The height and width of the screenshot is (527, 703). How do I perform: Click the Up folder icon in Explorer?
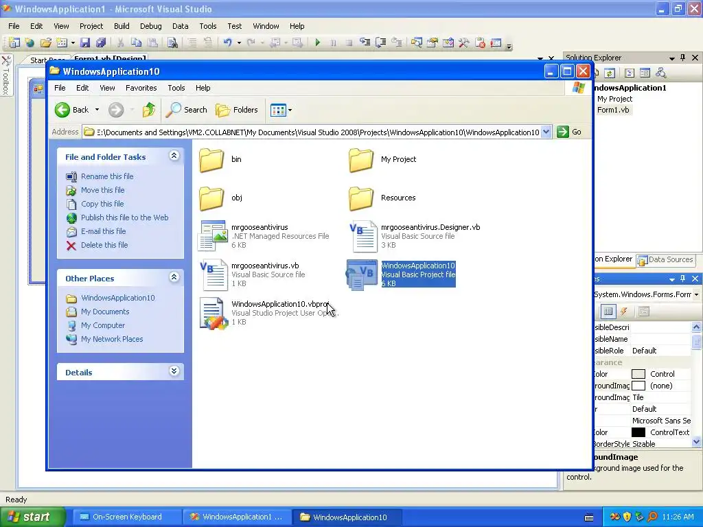tap(149, 110)
